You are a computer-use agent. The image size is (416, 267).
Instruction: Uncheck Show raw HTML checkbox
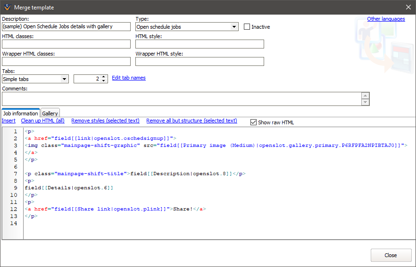pyautogui.click(x=254, y=122)
